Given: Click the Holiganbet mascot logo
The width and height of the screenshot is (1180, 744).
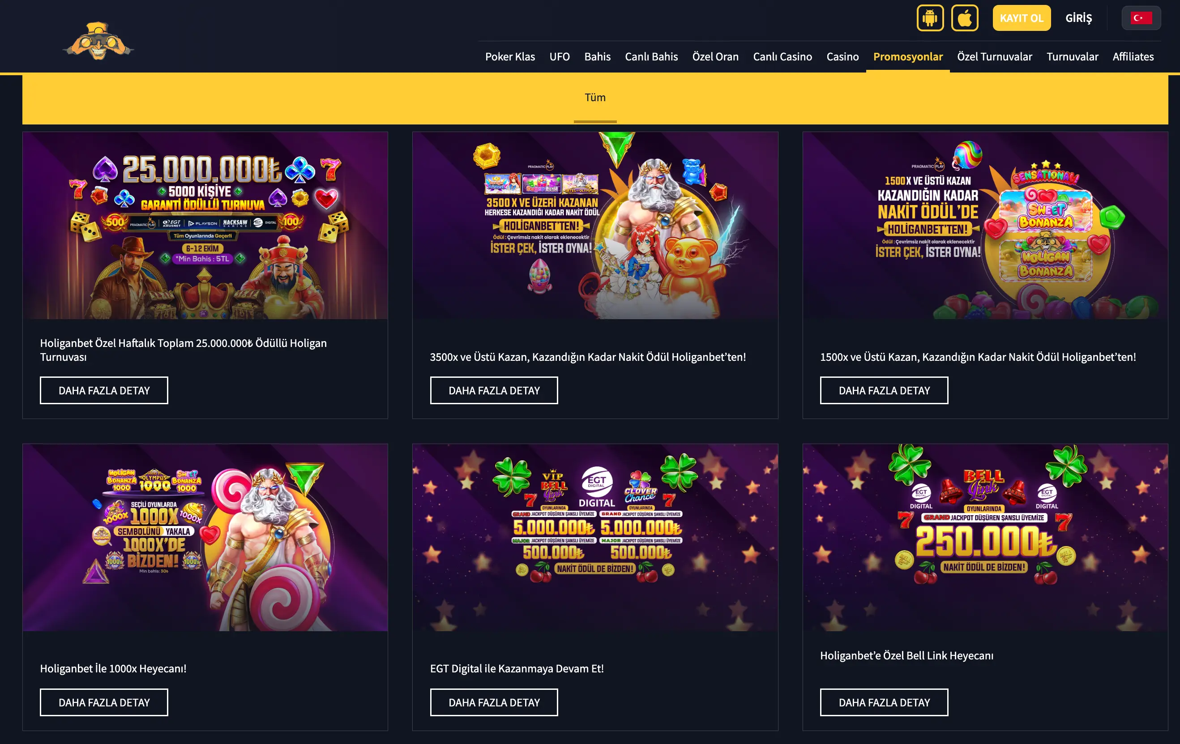Looking at the screenshot, I should pos(98,41).
